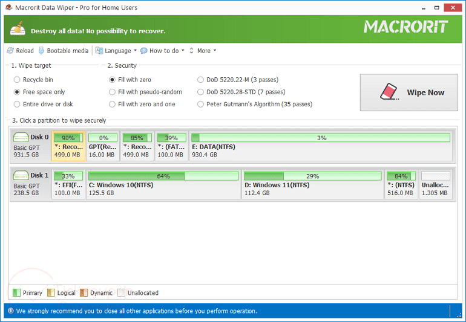The width and height of the screenshot is (466, 322).
Task: Click the MACRORIT logo in banner
Action: point(406,27)
